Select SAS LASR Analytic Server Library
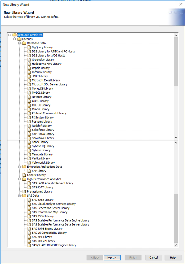The width and height of the screenshot is (186, 265). click(x=52, y=183)
